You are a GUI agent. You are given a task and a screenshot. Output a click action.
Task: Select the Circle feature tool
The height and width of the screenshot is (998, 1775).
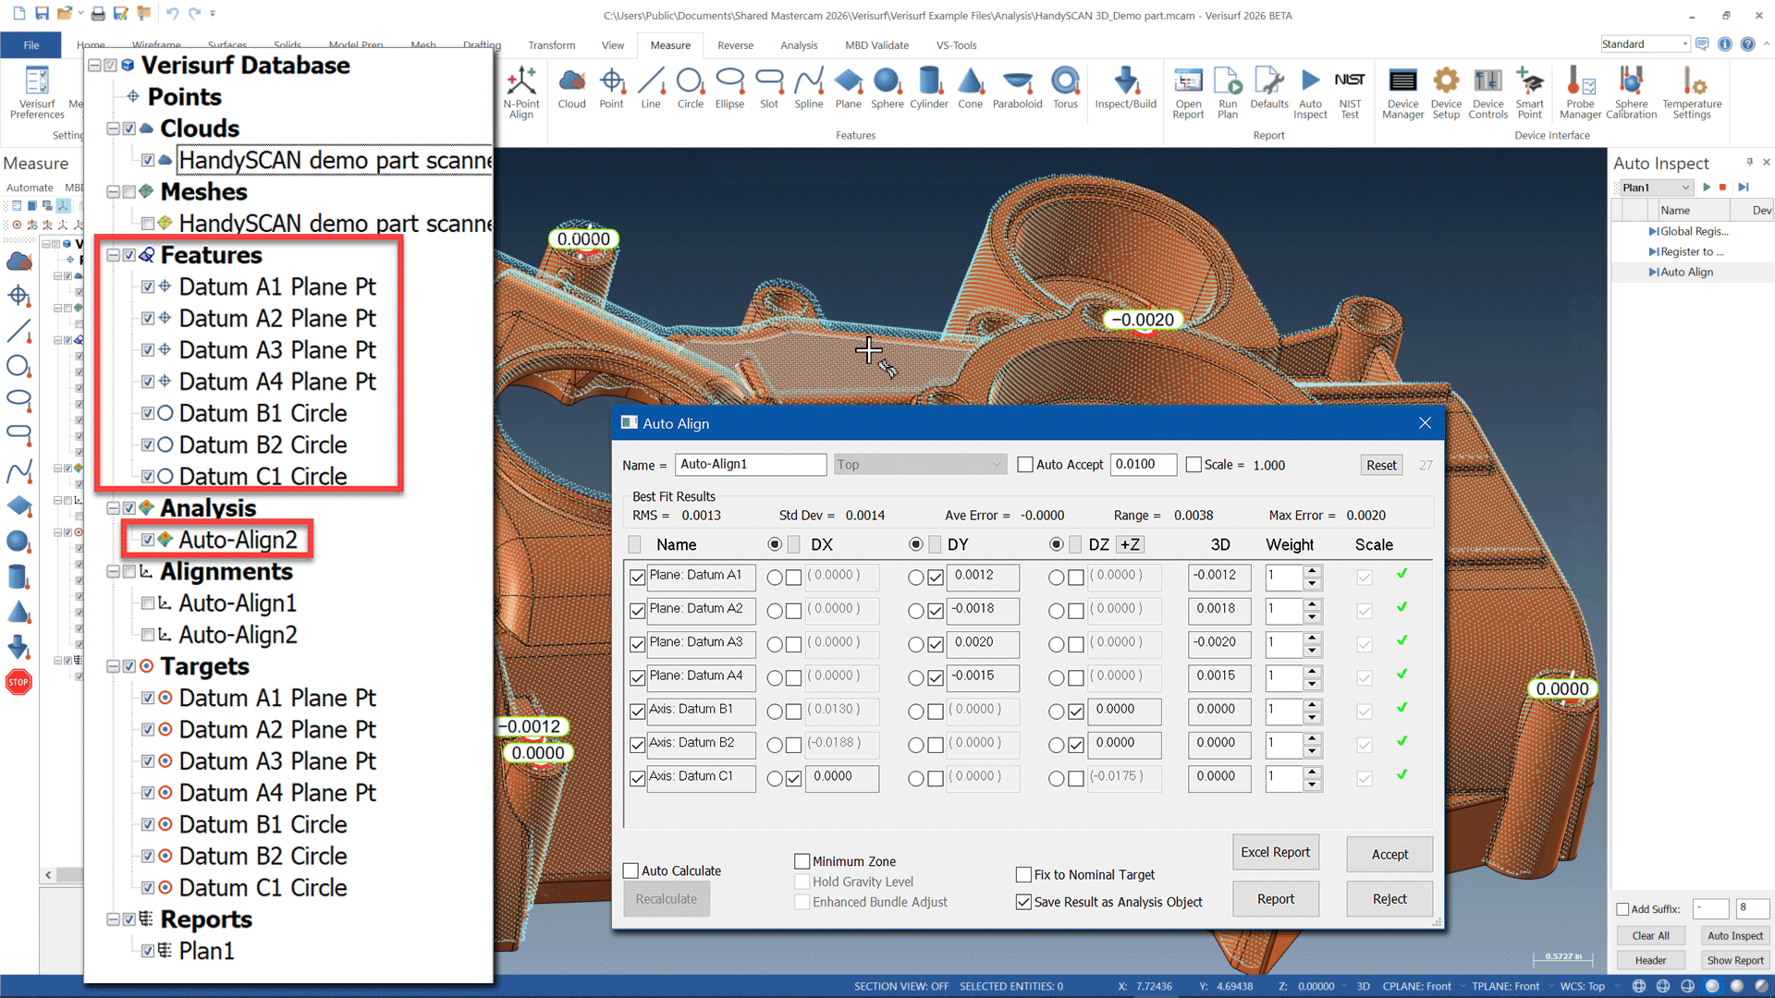tap(690, 89)
